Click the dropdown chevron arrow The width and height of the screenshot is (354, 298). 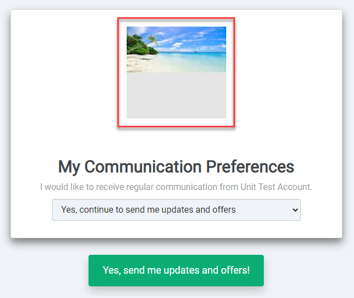(x=295, y=210)
